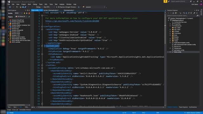Image resolution: width=203 pixels, height=114 pixels.
Task: Click the AWS CloudFormation service icon
Action: click(10, 37)
